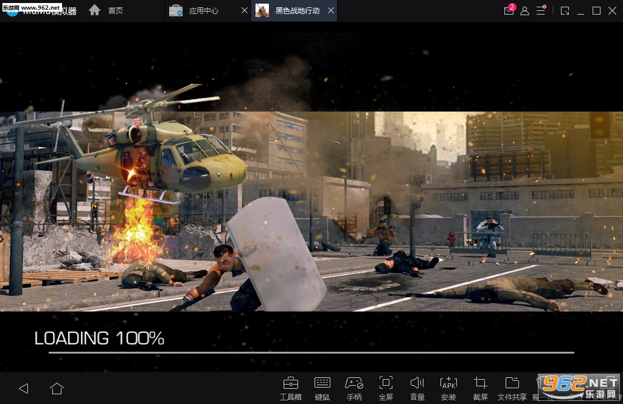
Task: Open 键鼠 keyboard mouse settings
Action: click(x=322, y=389)
